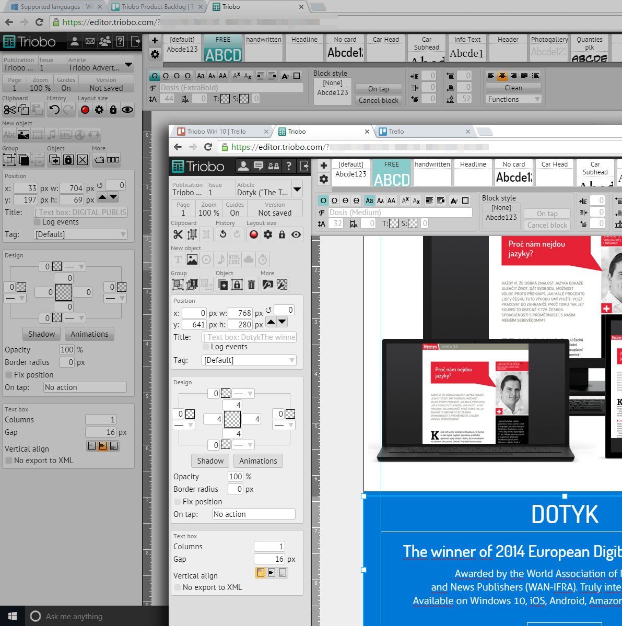Open text color T swatch in front window
This screenshot has height=626, width=622.
point(394,223)
